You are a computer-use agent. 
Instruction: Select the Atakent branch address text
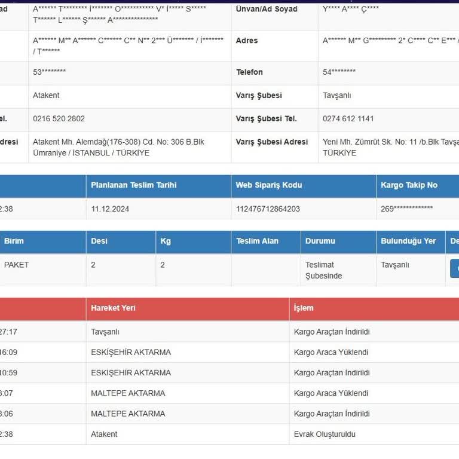click(x=118, y=147)
